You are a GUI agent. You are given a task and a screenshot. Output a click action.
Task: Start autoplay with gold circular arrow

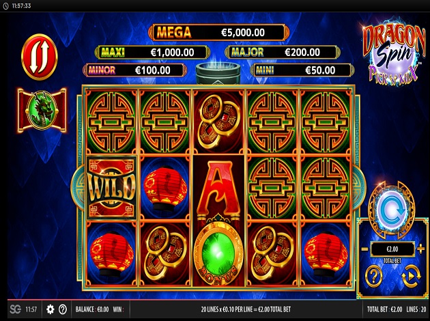point(411,276)
